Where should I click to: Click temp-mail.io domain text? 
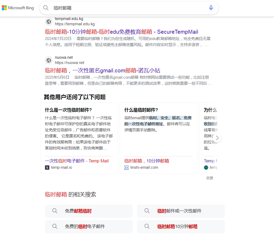[61, 167]
